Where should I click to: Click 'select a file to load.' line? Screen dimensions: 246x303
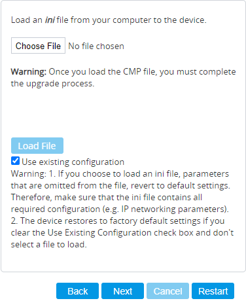[49, 245]
